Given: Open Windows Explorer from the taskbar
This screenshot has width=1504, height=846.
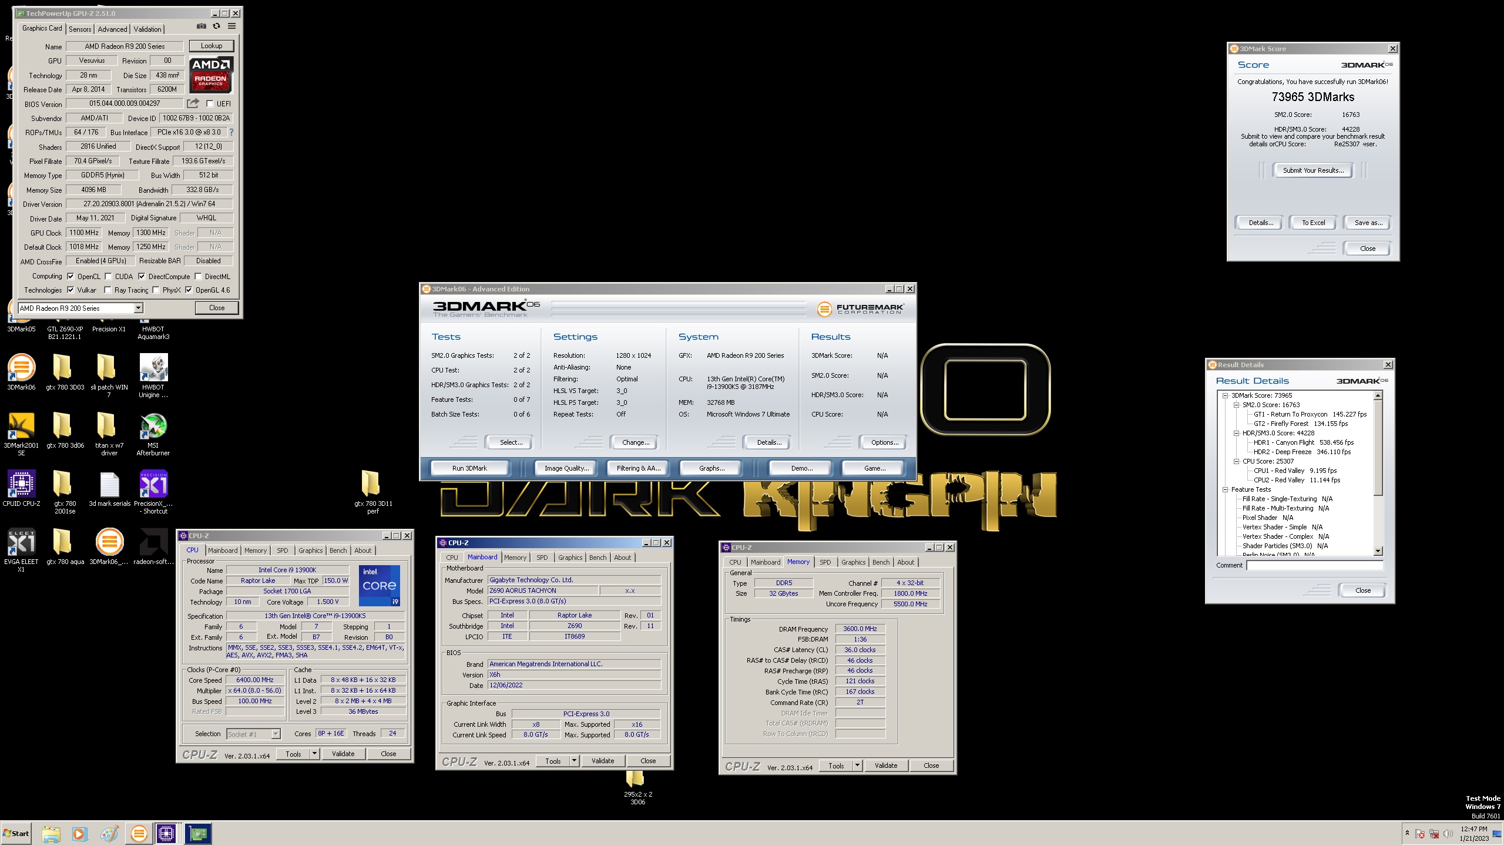Looking at the screenshot, I should pos(51,833).
